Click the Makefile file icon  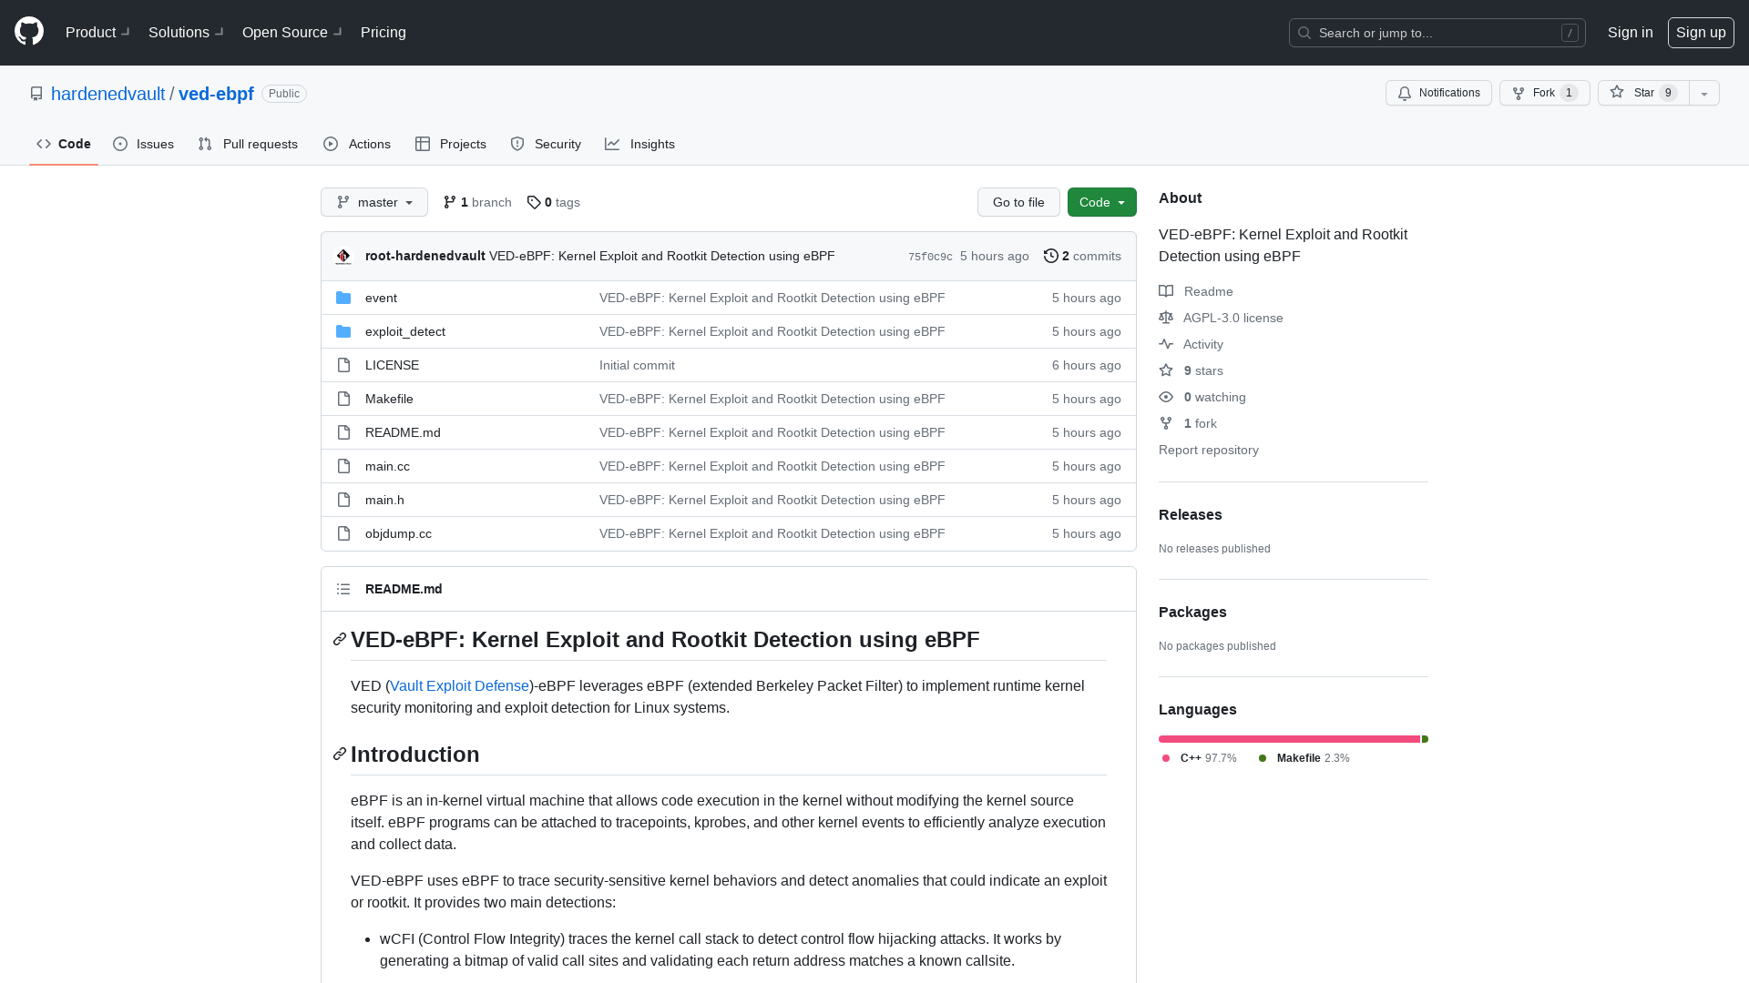[x=343, y=399]
